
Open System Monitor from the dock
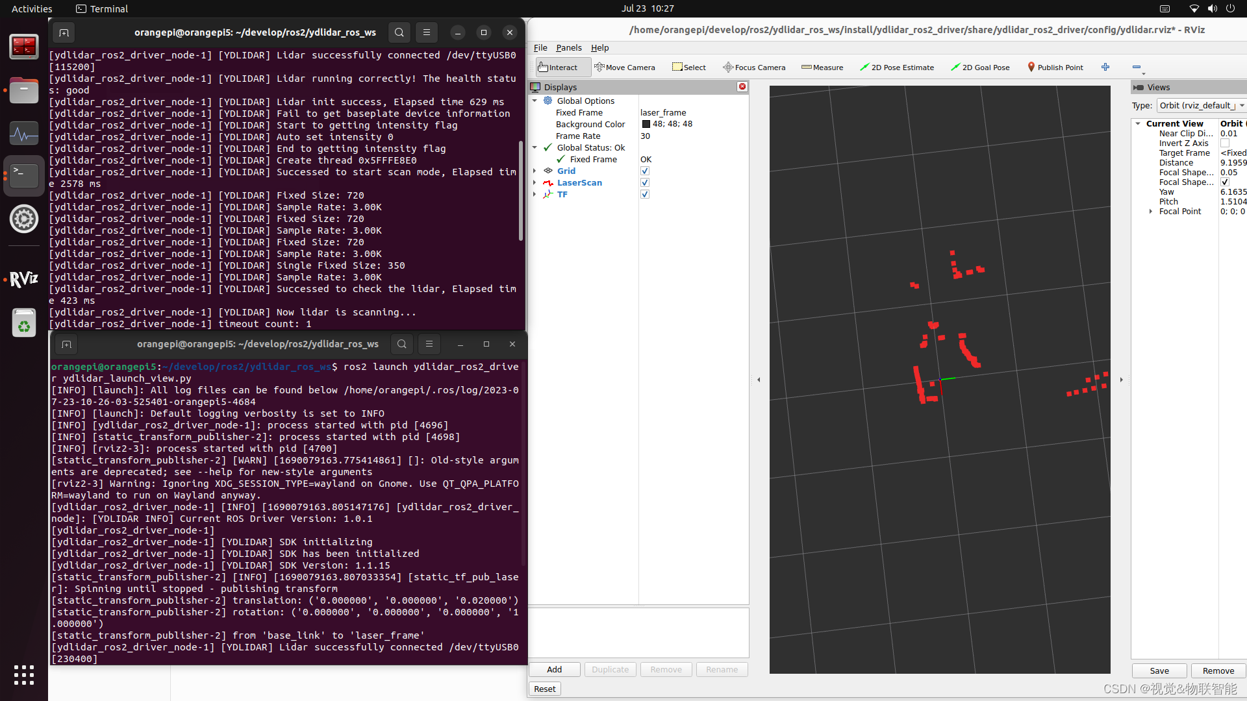[24, 133]
